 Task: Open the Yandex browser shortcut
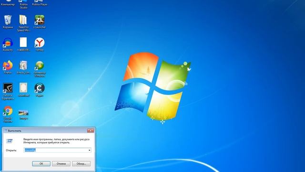coord(40,44)
